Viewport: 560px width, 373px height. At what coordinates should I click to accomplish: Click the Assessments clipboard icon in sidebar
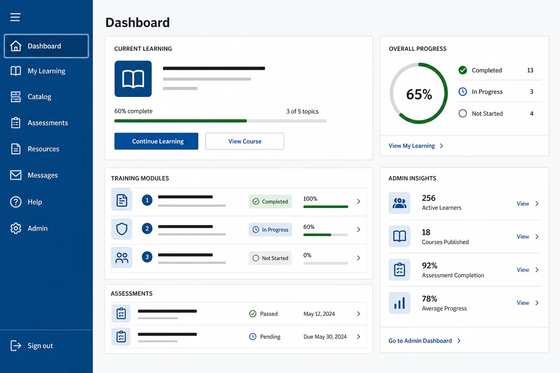tap(16, 123)
